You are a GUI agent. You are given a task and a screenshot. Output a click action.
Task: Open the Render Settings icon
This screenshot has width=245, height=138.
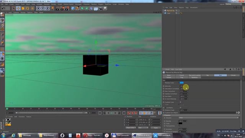coord(67,8)
